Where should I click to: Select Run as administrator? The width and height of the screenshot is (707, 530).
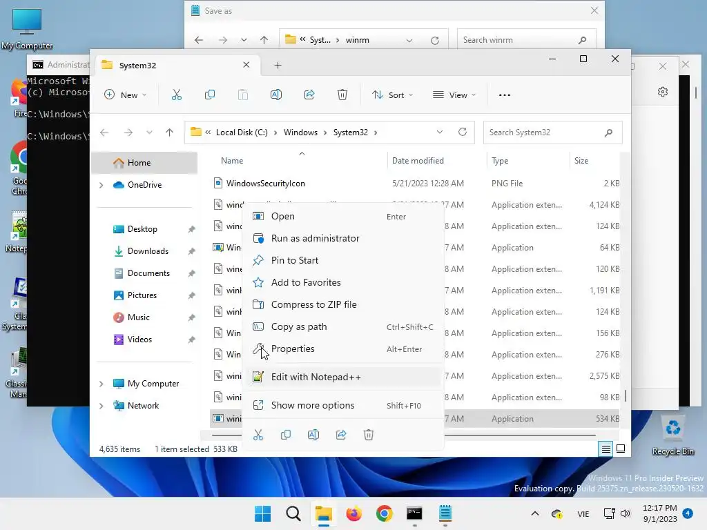(343, 238)
